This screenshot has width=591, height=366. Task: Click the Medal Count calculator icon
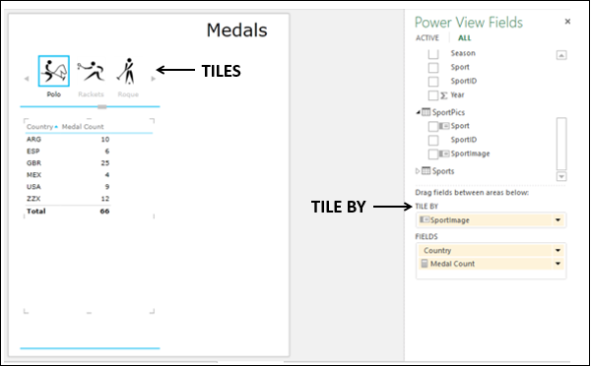point(425,264)
